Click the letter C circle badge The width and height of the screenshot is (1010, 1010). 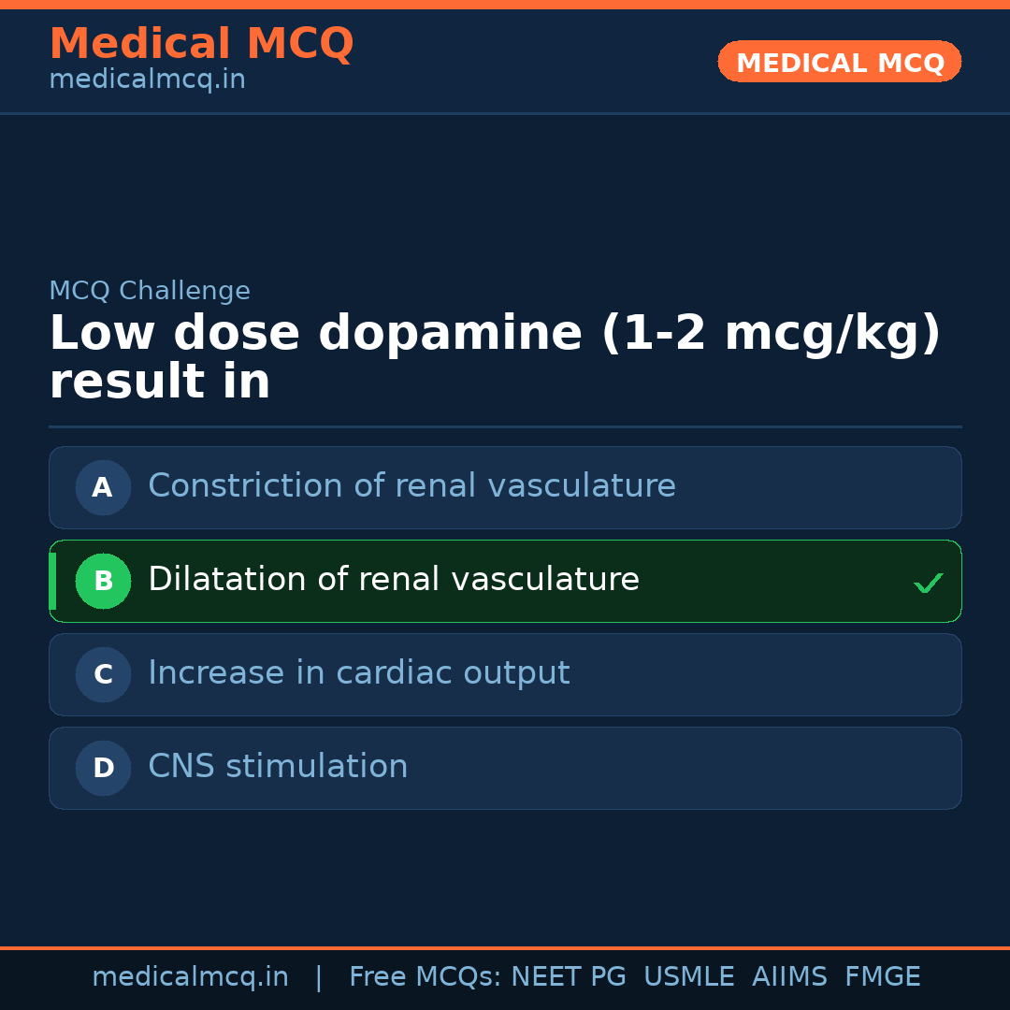[x=103, y=674]
